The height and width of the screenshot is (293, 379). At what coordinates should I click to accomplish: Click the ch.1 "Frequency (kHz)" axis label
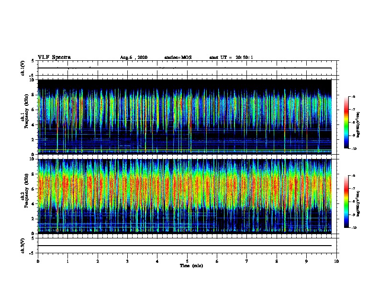(26, 111)
